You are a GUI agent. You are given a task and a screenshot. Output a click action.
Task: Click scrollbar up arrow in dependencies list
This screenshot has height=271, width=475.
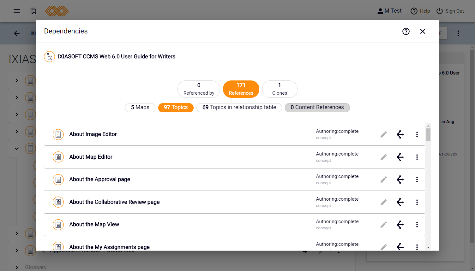[428, 126]
